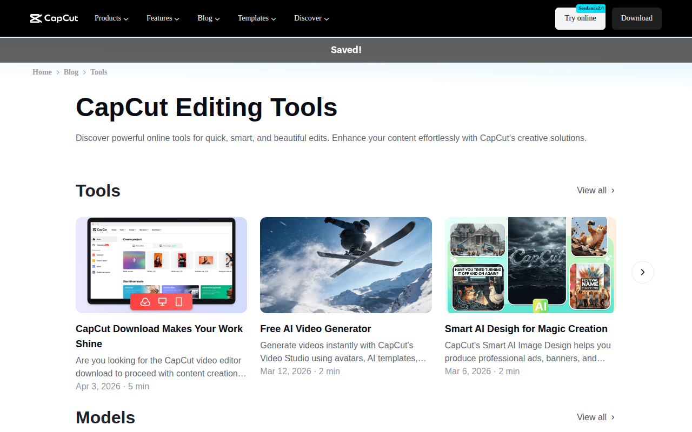
Task: Click the desktop monitor icon on first card
Action: tap(162, 302)
